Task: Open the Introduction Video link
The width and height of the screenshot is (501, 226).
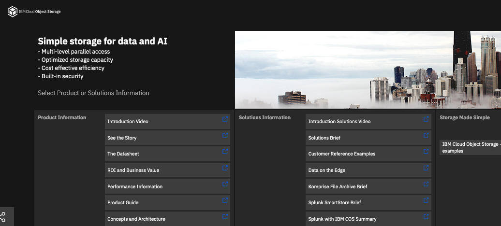Action: (167, 122)
